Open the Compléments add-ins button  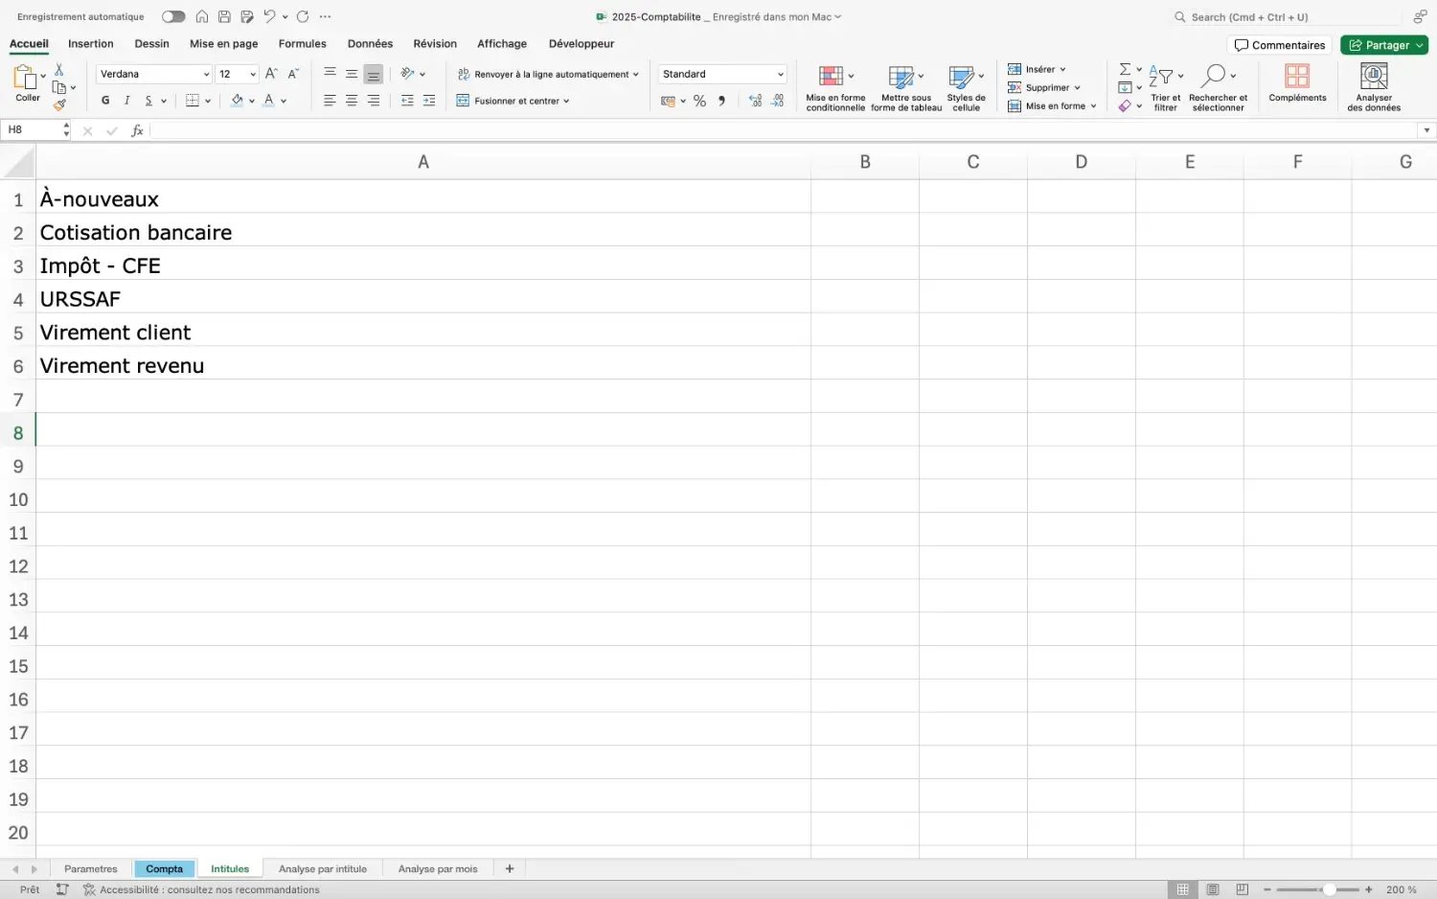click(1297, 83)
